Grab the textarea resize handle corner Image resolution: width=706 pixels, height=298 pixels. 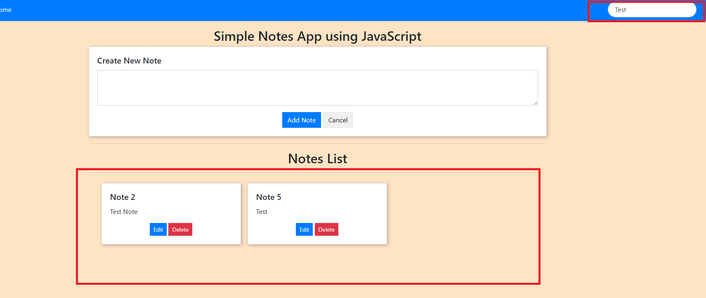535,103
